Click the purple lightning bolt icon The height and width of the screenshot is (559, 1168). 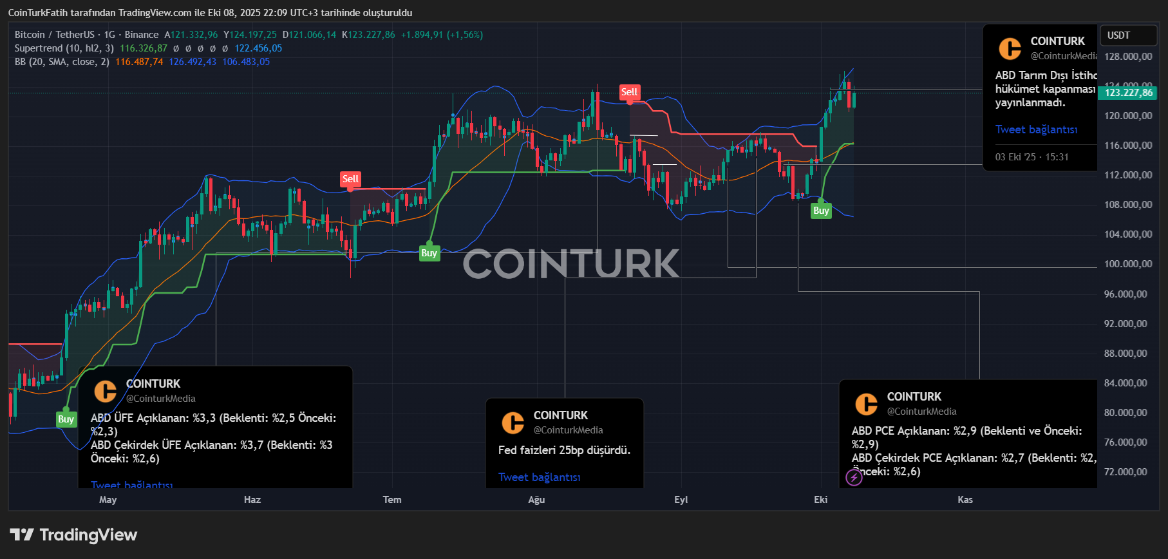point(854,477)
